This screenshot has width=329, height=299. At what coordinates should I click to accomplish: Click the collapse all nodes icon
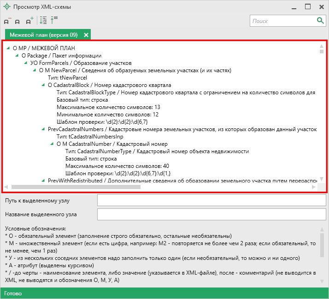54,21
